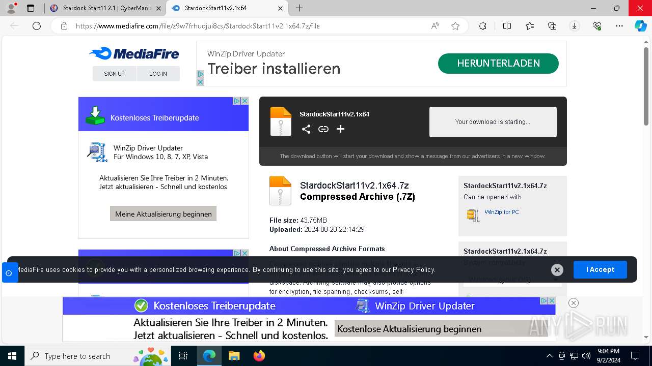Click the File size 43.75MB text
The image size is (652, 366).
pos(298,220)
